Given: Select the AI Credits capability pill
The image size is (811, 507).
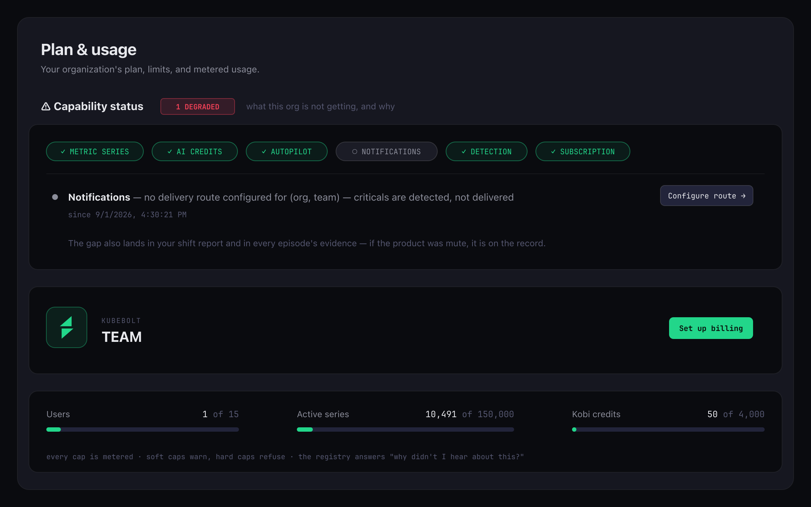Looking at the screenshot, I should coord(195,151).
